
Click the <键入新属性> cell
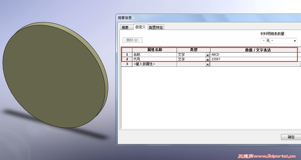click(x=155, y=64)
